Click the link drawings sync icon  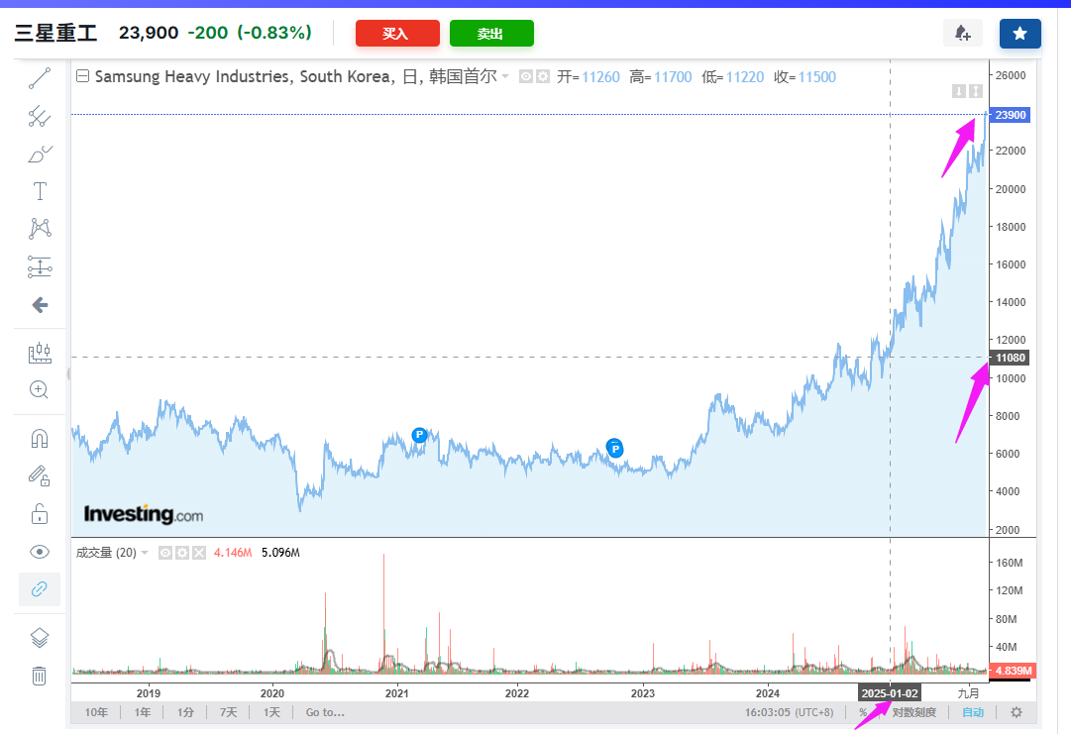coord(40,589)
